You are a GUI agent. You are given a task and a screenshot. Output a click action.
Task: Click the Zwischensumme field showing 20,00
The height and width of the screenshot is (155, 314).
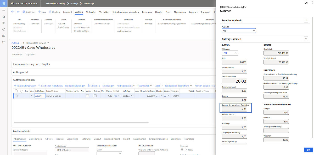point(234,81)
